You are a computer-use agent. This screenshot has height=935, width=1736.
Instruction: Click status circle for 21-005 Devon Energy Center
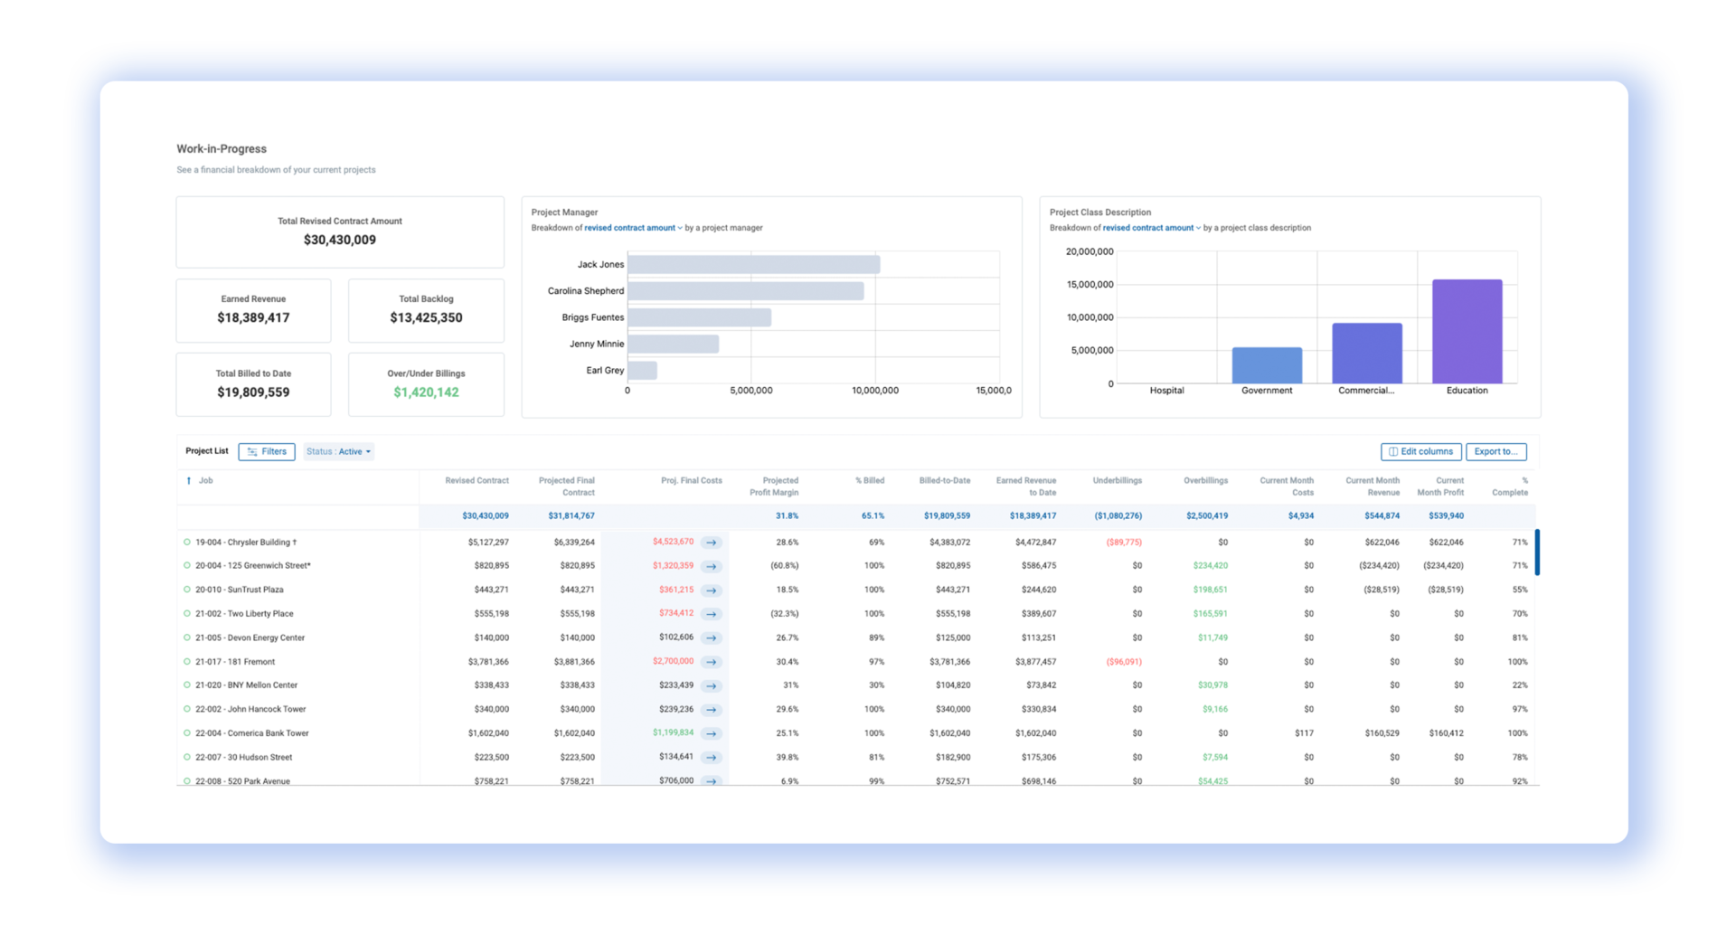coord(187,637)
